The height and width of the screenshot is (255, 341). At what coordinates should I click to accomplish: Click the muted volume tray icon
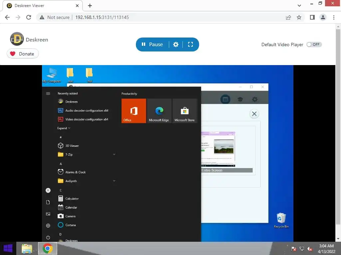coord(310,249)
